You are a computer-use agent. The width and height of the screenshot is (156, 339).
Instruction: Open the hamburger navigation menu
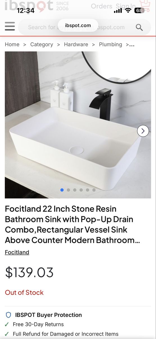(10, 27)
